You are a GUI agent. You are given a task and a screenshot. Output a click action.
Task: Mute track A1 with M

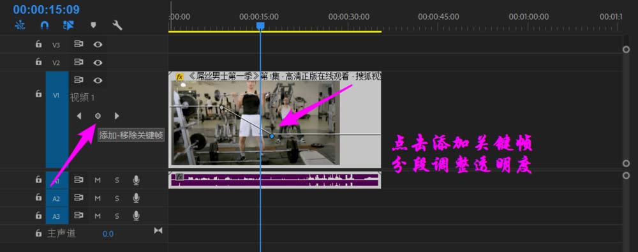(98, 180)
